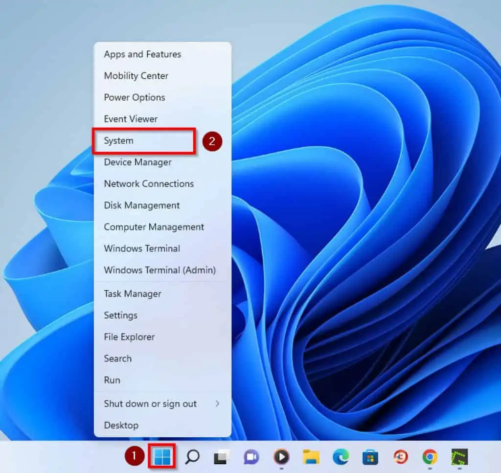Image resolution: width=501 pixels, height=473 pixels.
Task: Launch Google Chrome
Action: tap(429, 458)
